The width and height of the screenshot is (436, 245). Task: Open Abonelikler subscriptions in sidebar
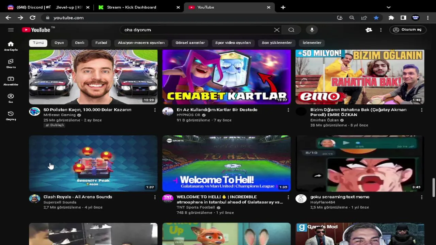[11, 81]
